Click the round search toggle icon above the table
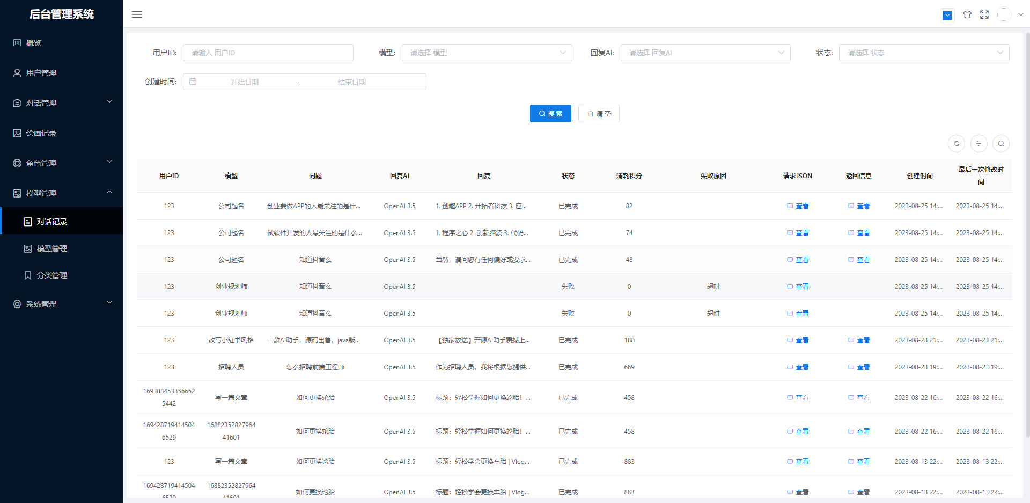 click(1000, 144)
